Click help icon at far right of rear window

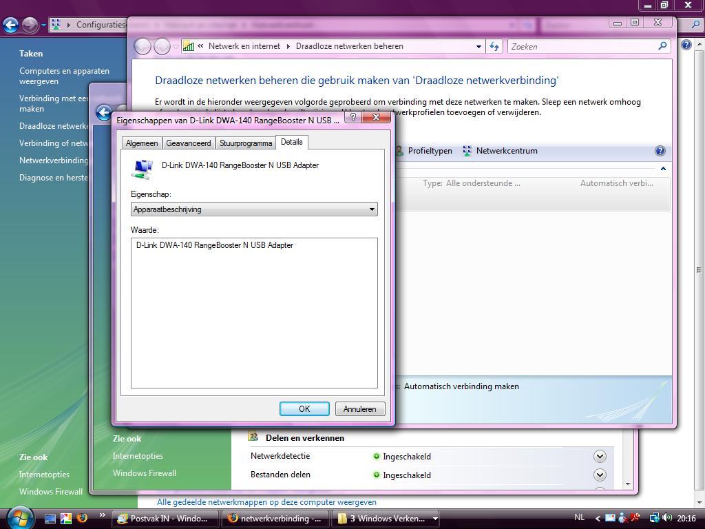(x=686, y=45)
